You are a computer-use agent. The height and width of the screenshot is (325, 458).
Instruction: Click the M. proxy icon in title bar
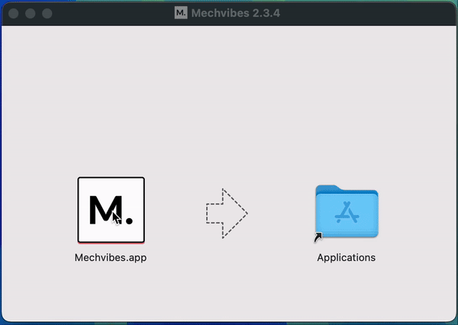(x=181, y=13)
